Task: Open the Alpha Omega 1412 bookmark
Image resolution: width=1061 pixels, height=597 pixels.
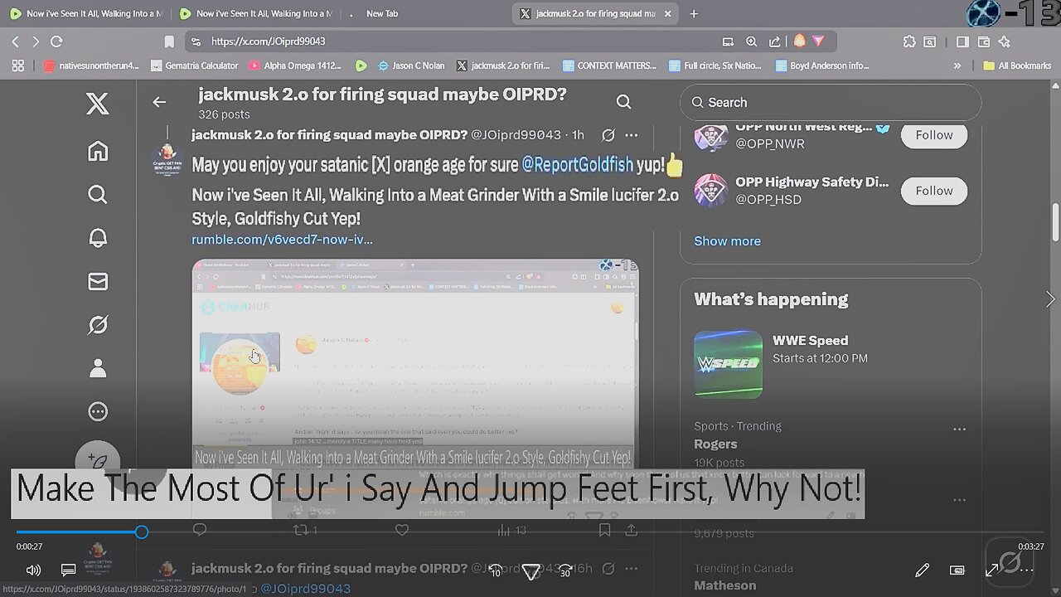Action: [x=296, y=66]
